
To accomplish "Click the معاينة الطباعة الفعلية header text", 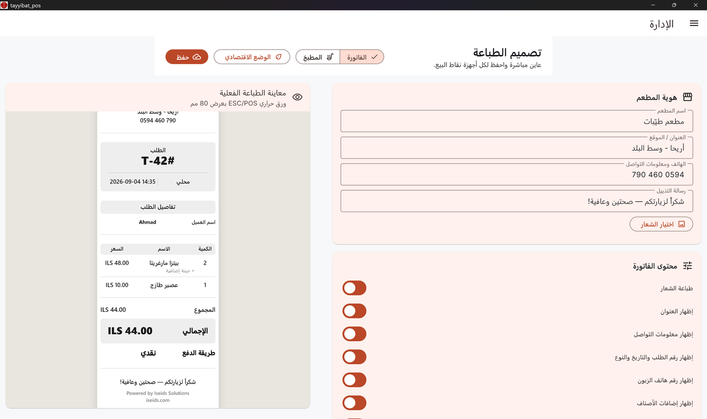I will [253, 93].
